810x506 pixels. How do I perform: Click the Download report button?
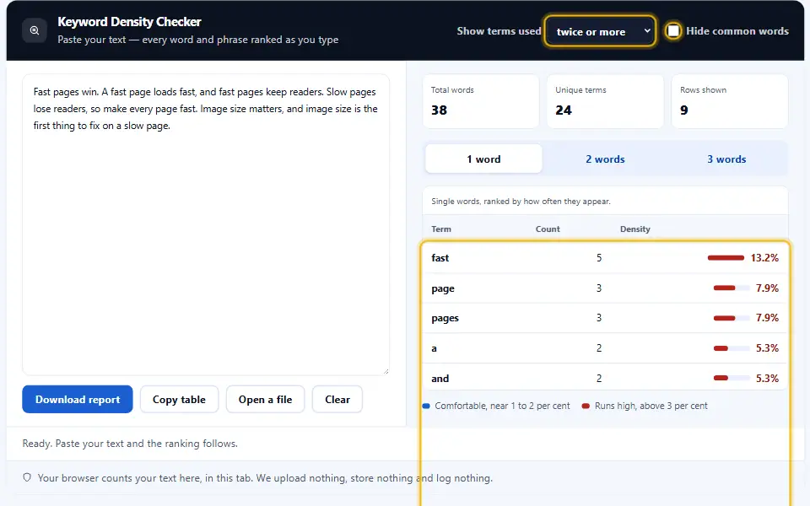78,399
